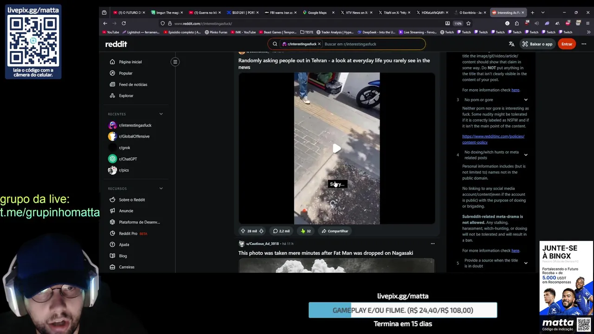
Task: Open Reddit header more options menu
Action: (x=584, y=44)
